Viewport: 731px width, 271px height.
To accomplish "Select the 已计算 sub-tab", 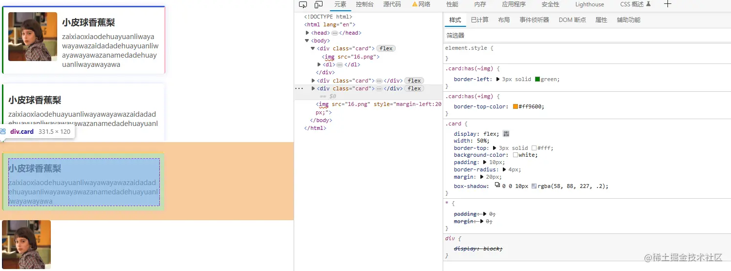I will click(x=479, y=20).
